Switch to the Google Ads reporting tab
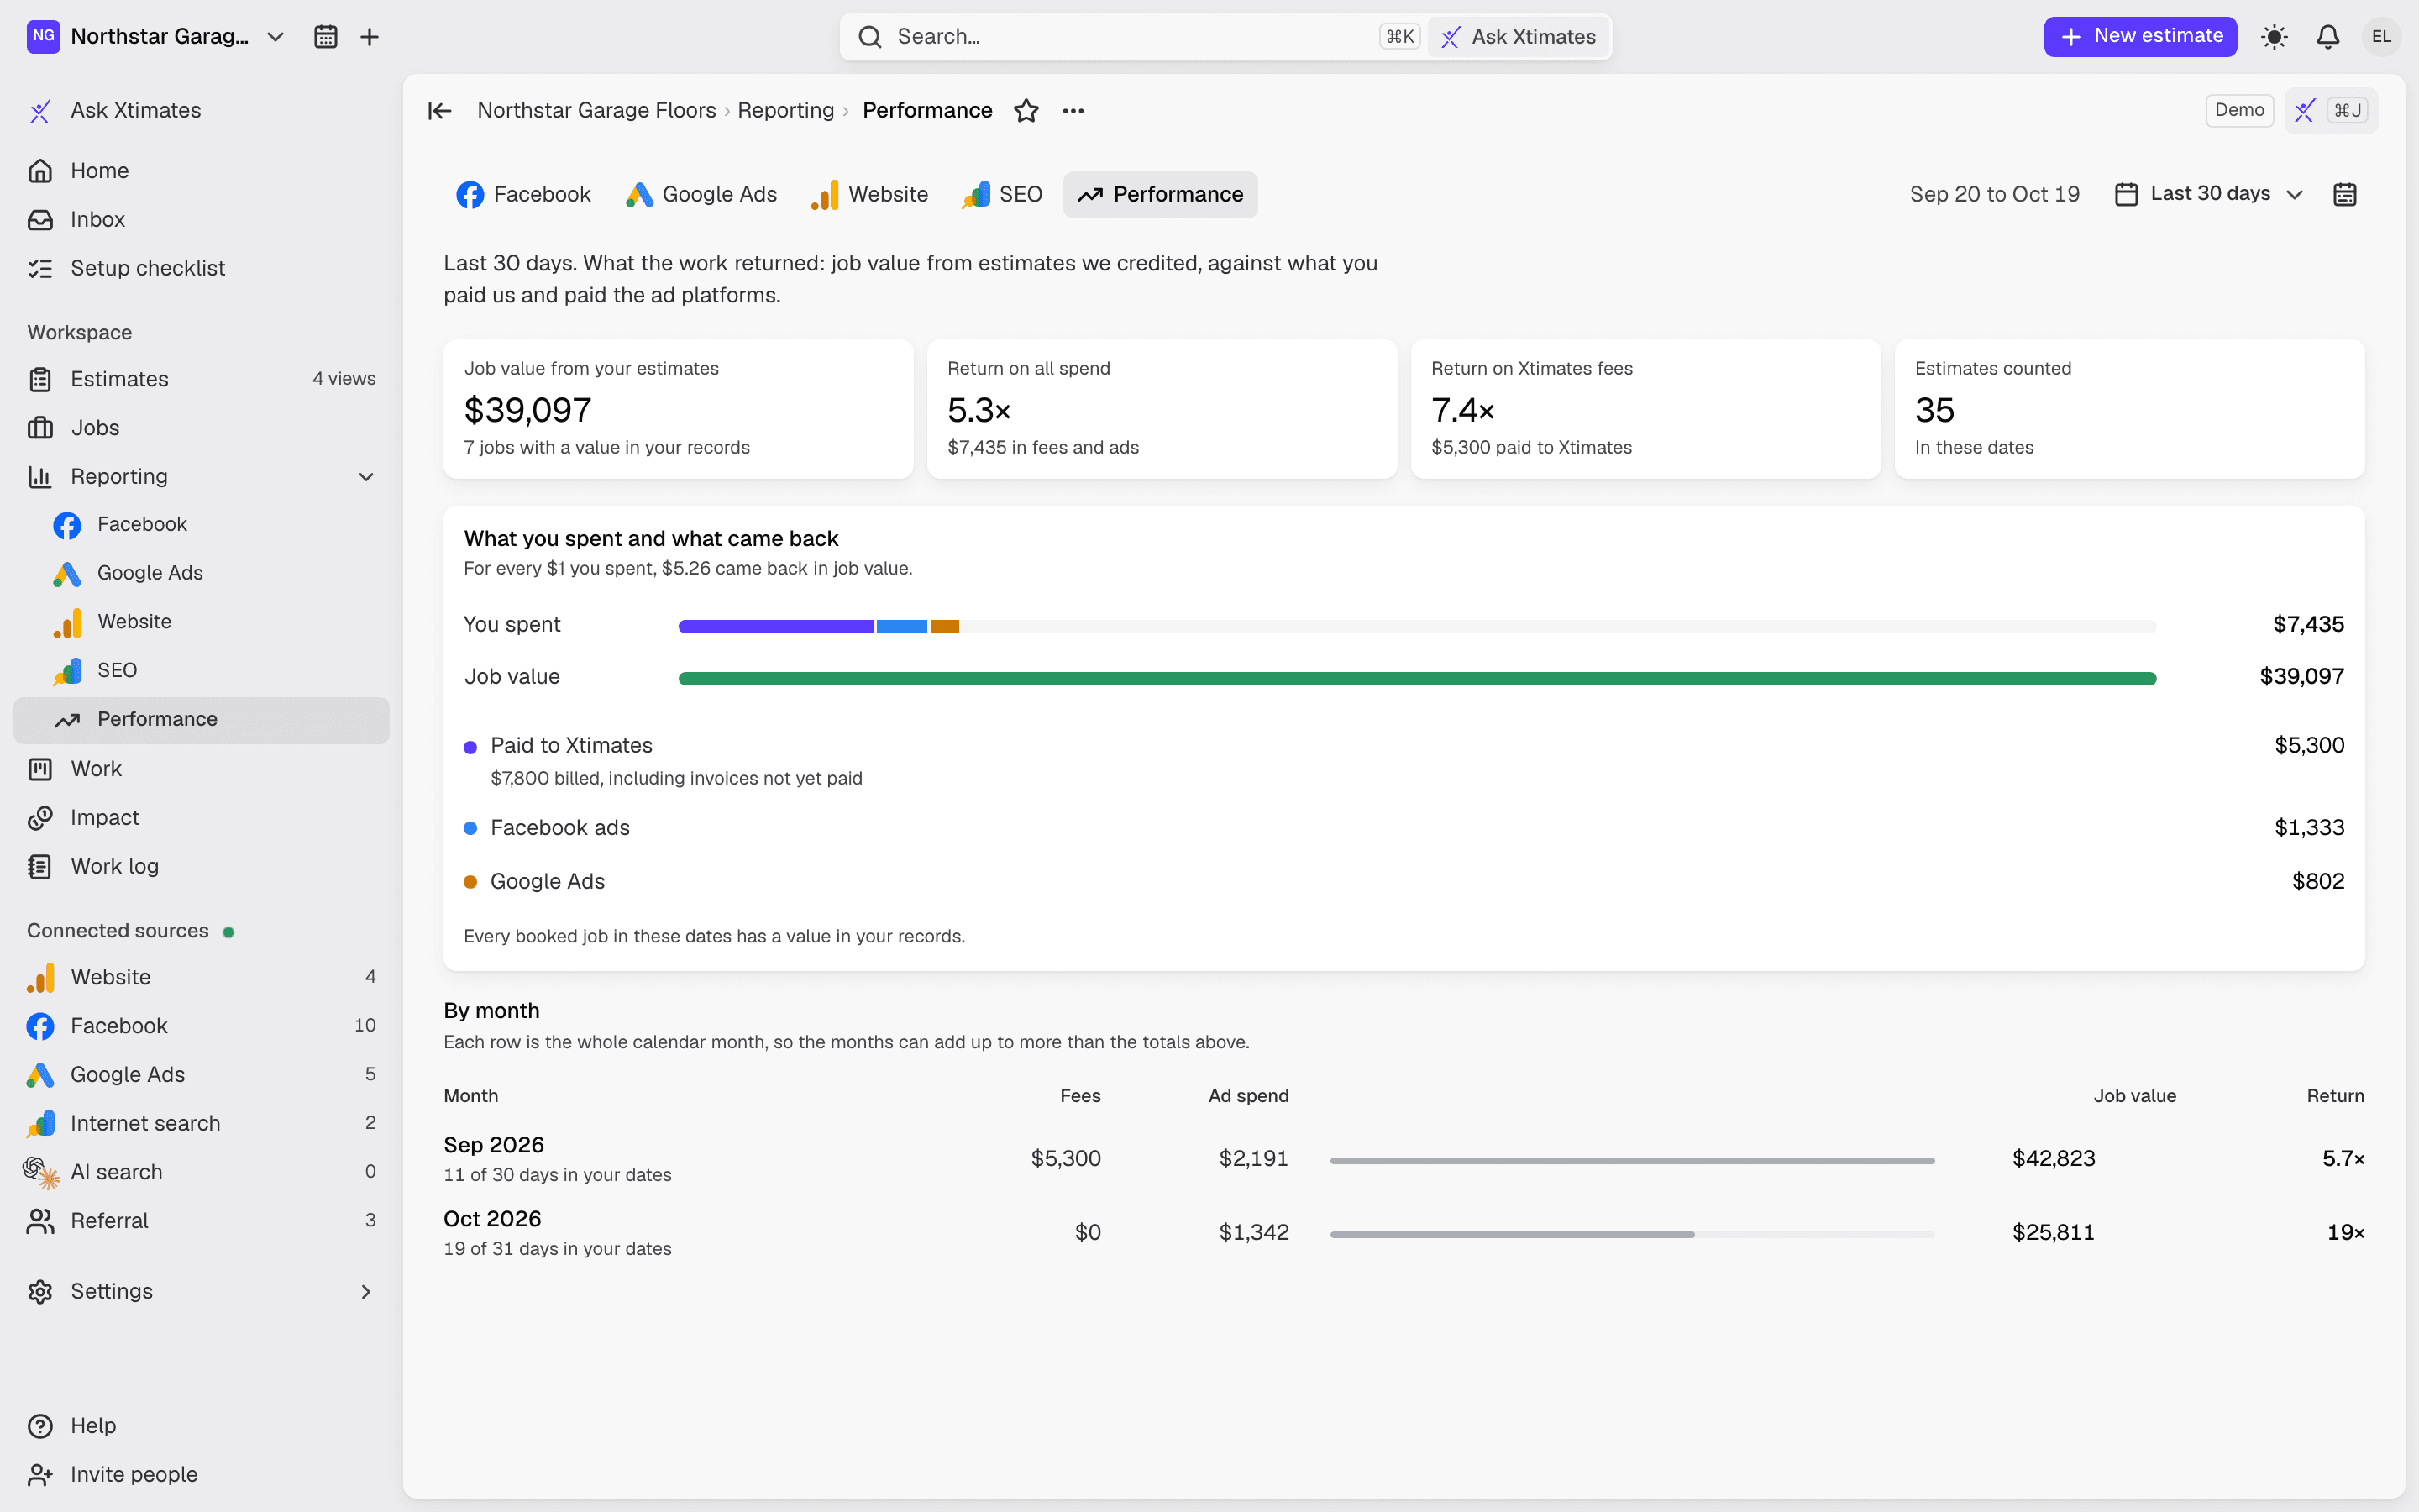 [x=701, y=195]
